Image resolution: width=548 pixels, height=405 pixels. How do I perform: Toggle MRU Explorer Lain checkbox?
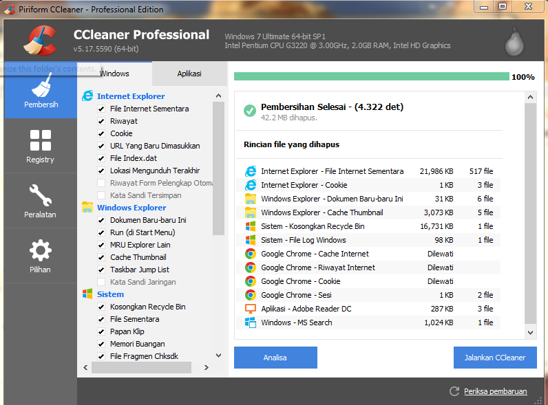pyautogui.click(x=101, y=245)
